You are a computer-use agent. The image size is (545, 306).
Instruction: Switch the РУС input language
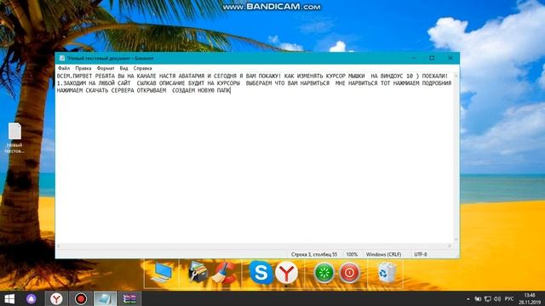pos(509,298)
